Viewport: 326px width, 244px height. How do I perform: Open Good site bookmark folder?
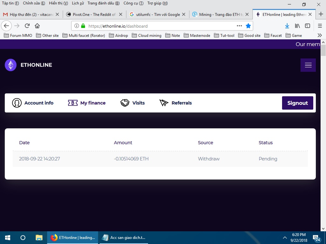[x=249, y=36]
